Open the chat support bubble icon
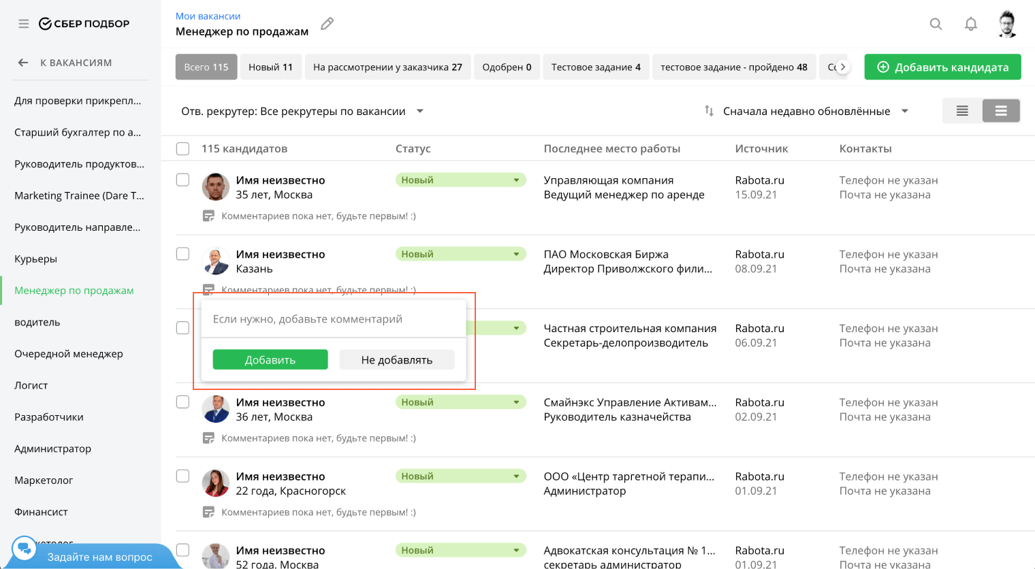 (25, 549)
